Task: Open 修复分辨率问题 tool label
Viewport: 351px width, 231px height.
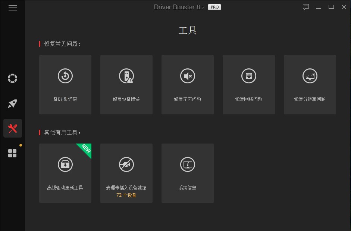Action: 310,99
